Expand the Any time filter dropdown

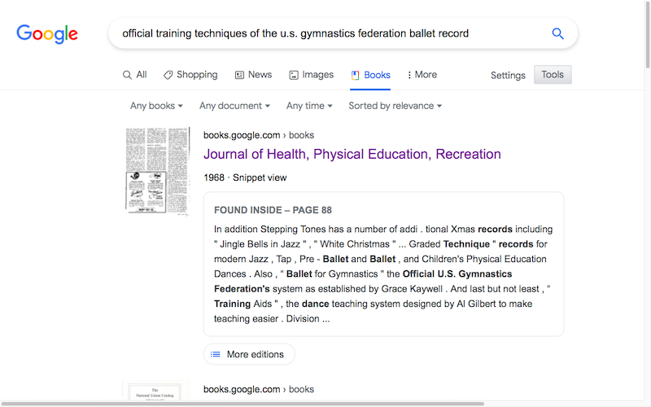tap(309, 106)
